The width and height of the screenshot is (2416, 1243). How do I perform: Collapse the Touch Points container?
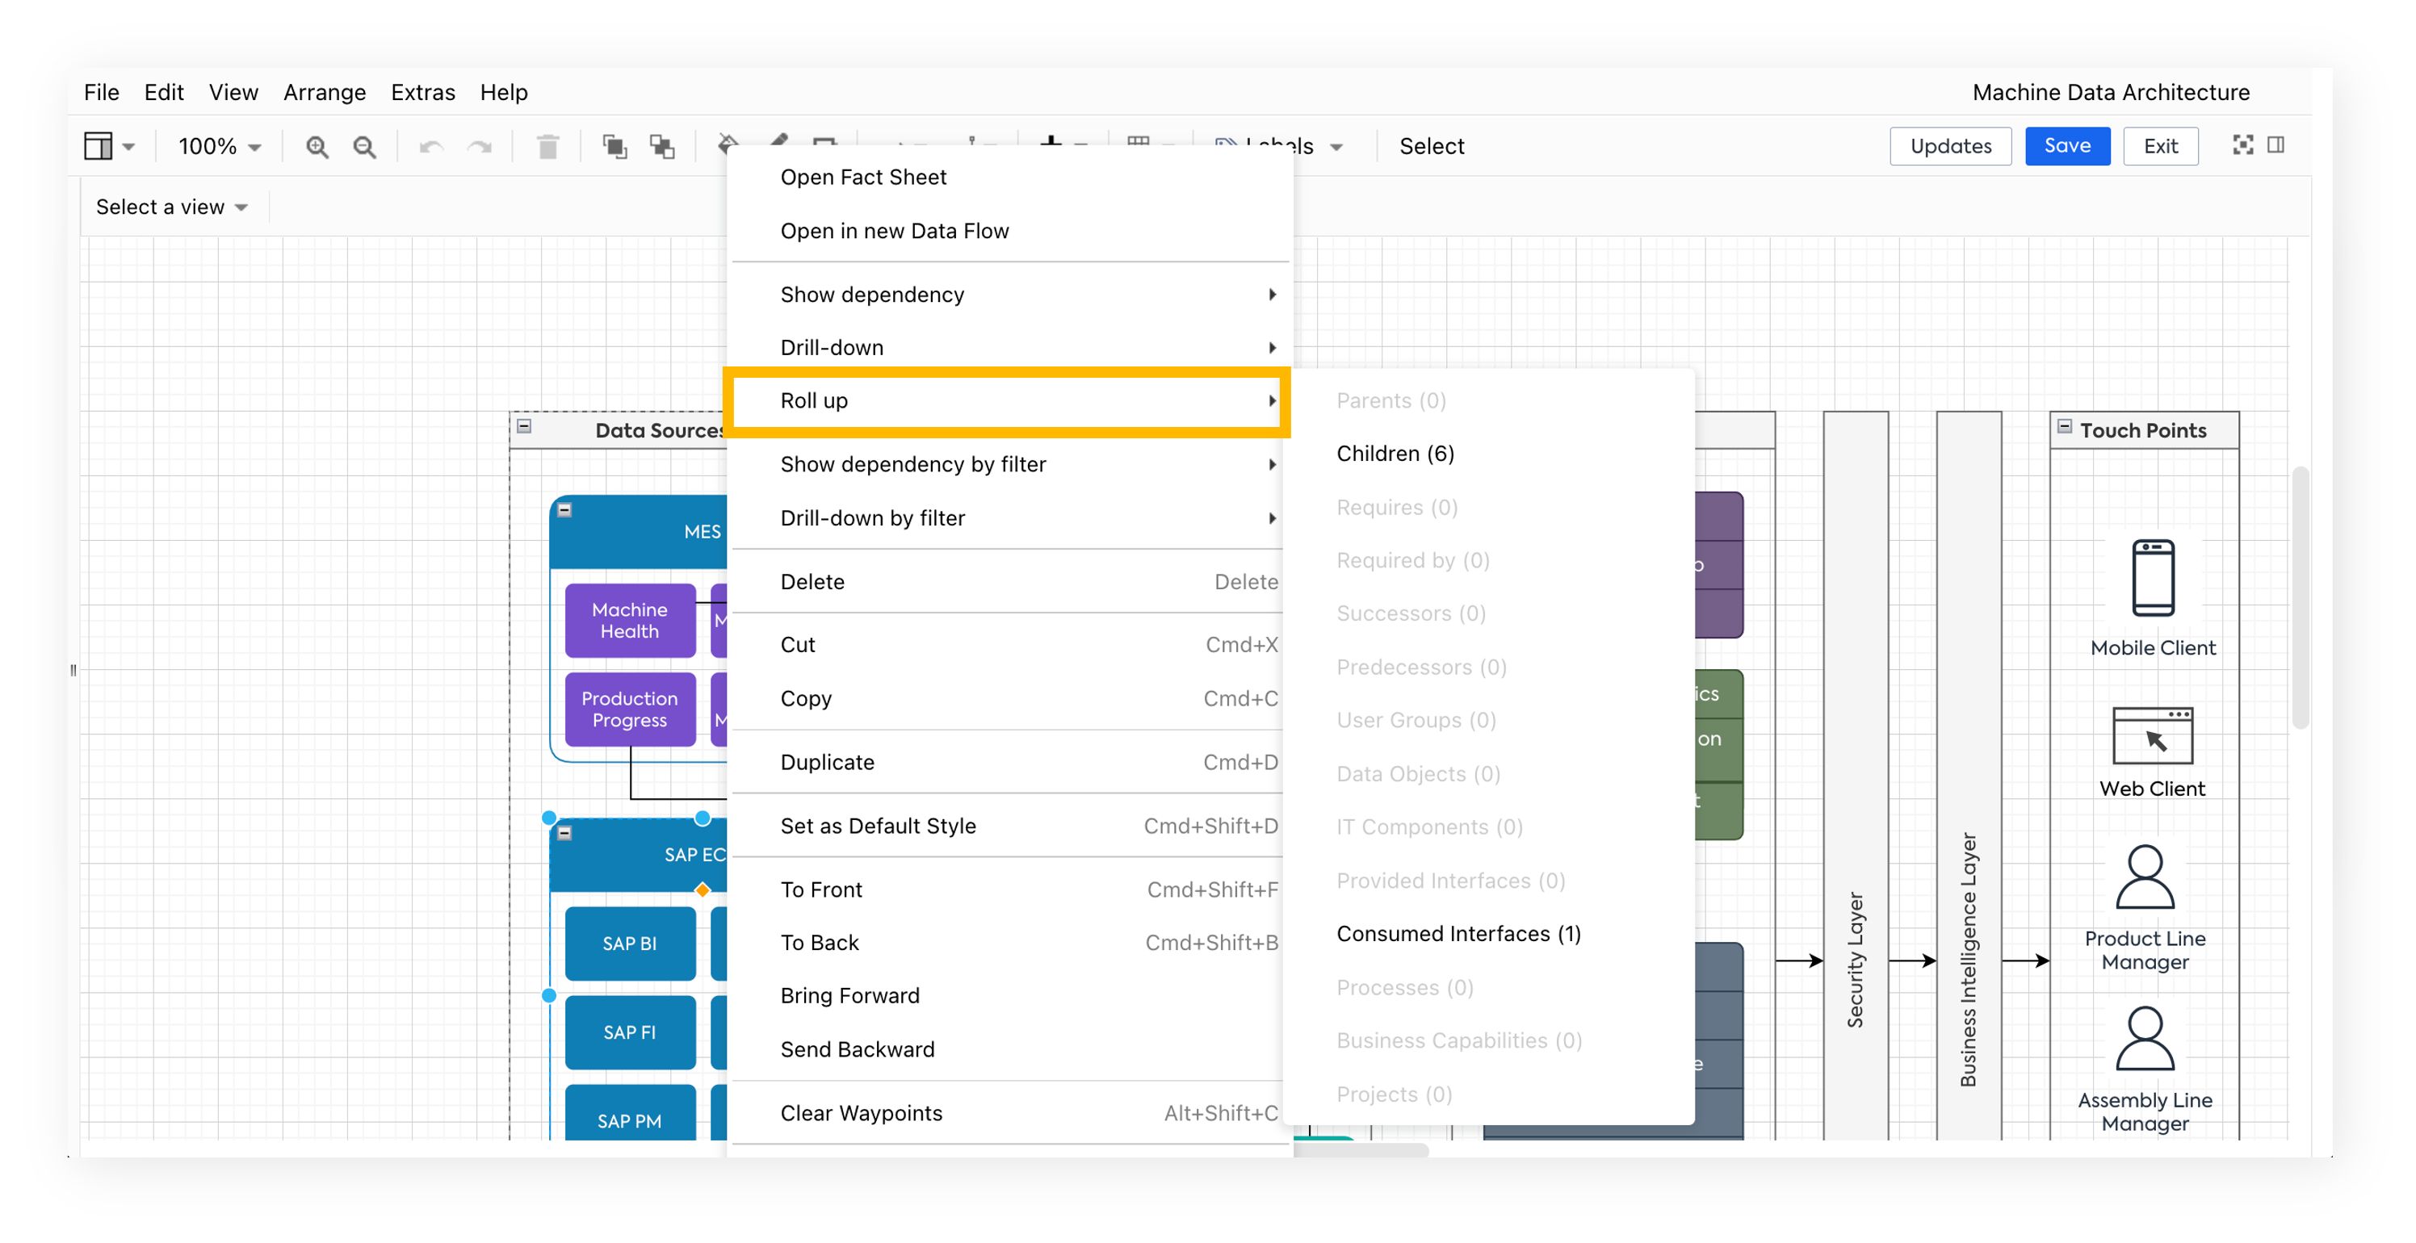(x=2064, y=426)
